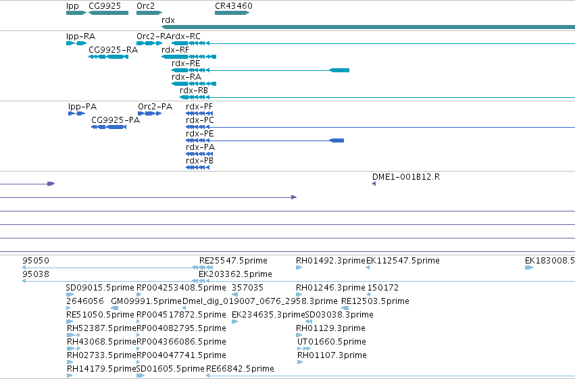Screen dimensions: 575x379
Task: Select the rdx-RB transcript label
Action: [194, 91]
